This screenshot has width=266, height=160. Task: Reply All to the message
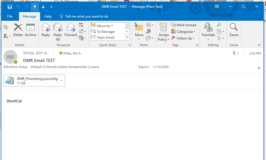point(58,32)
